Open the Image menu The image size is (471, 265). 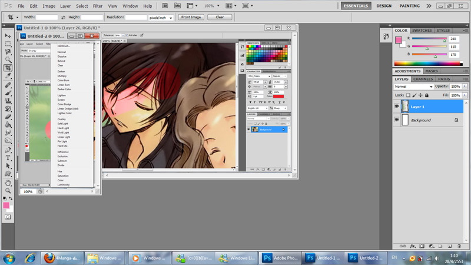click(49, 6)
